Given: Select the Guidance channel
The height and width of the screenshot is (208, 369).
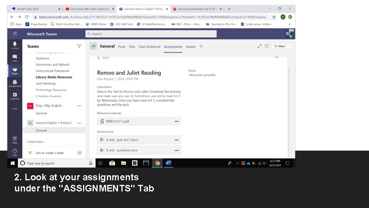Looking at the screenshot, I should [x=42, y=58].
